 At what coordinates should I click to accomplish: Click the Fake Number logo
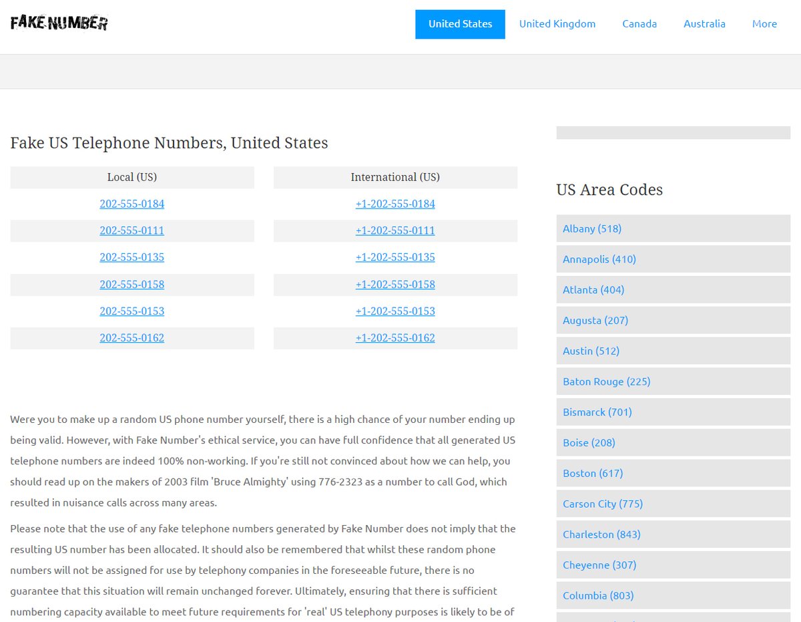[x=59, y=23]
